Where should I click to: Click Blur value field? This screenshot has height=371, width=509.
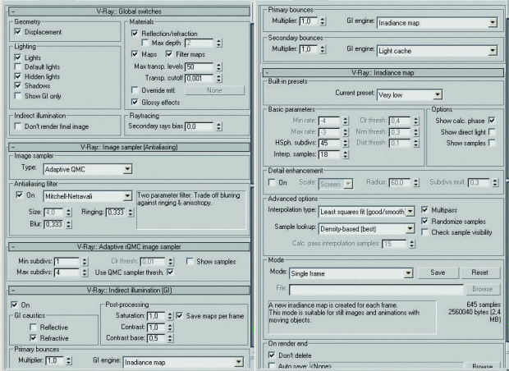coord(53,224)
